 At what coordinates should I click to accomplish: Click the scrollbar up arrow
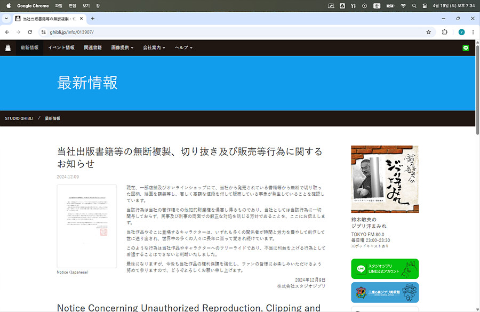click(477, 42)
